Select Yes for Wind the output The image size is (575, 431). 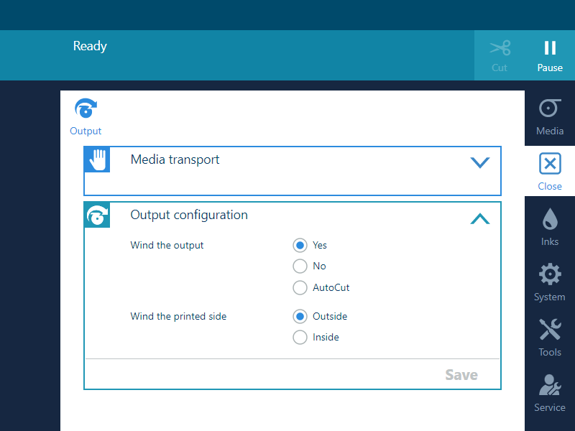[x=300, y=245]
